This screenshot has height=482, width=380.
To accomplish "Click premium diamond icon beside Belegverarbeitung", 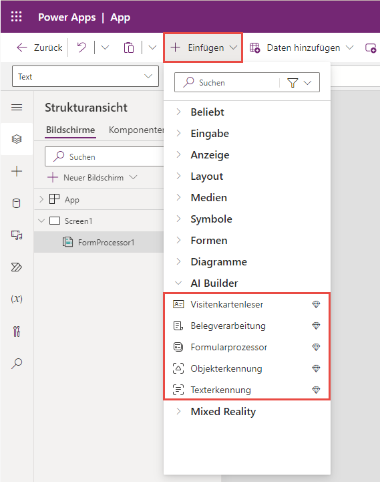I will pos(316,326).
